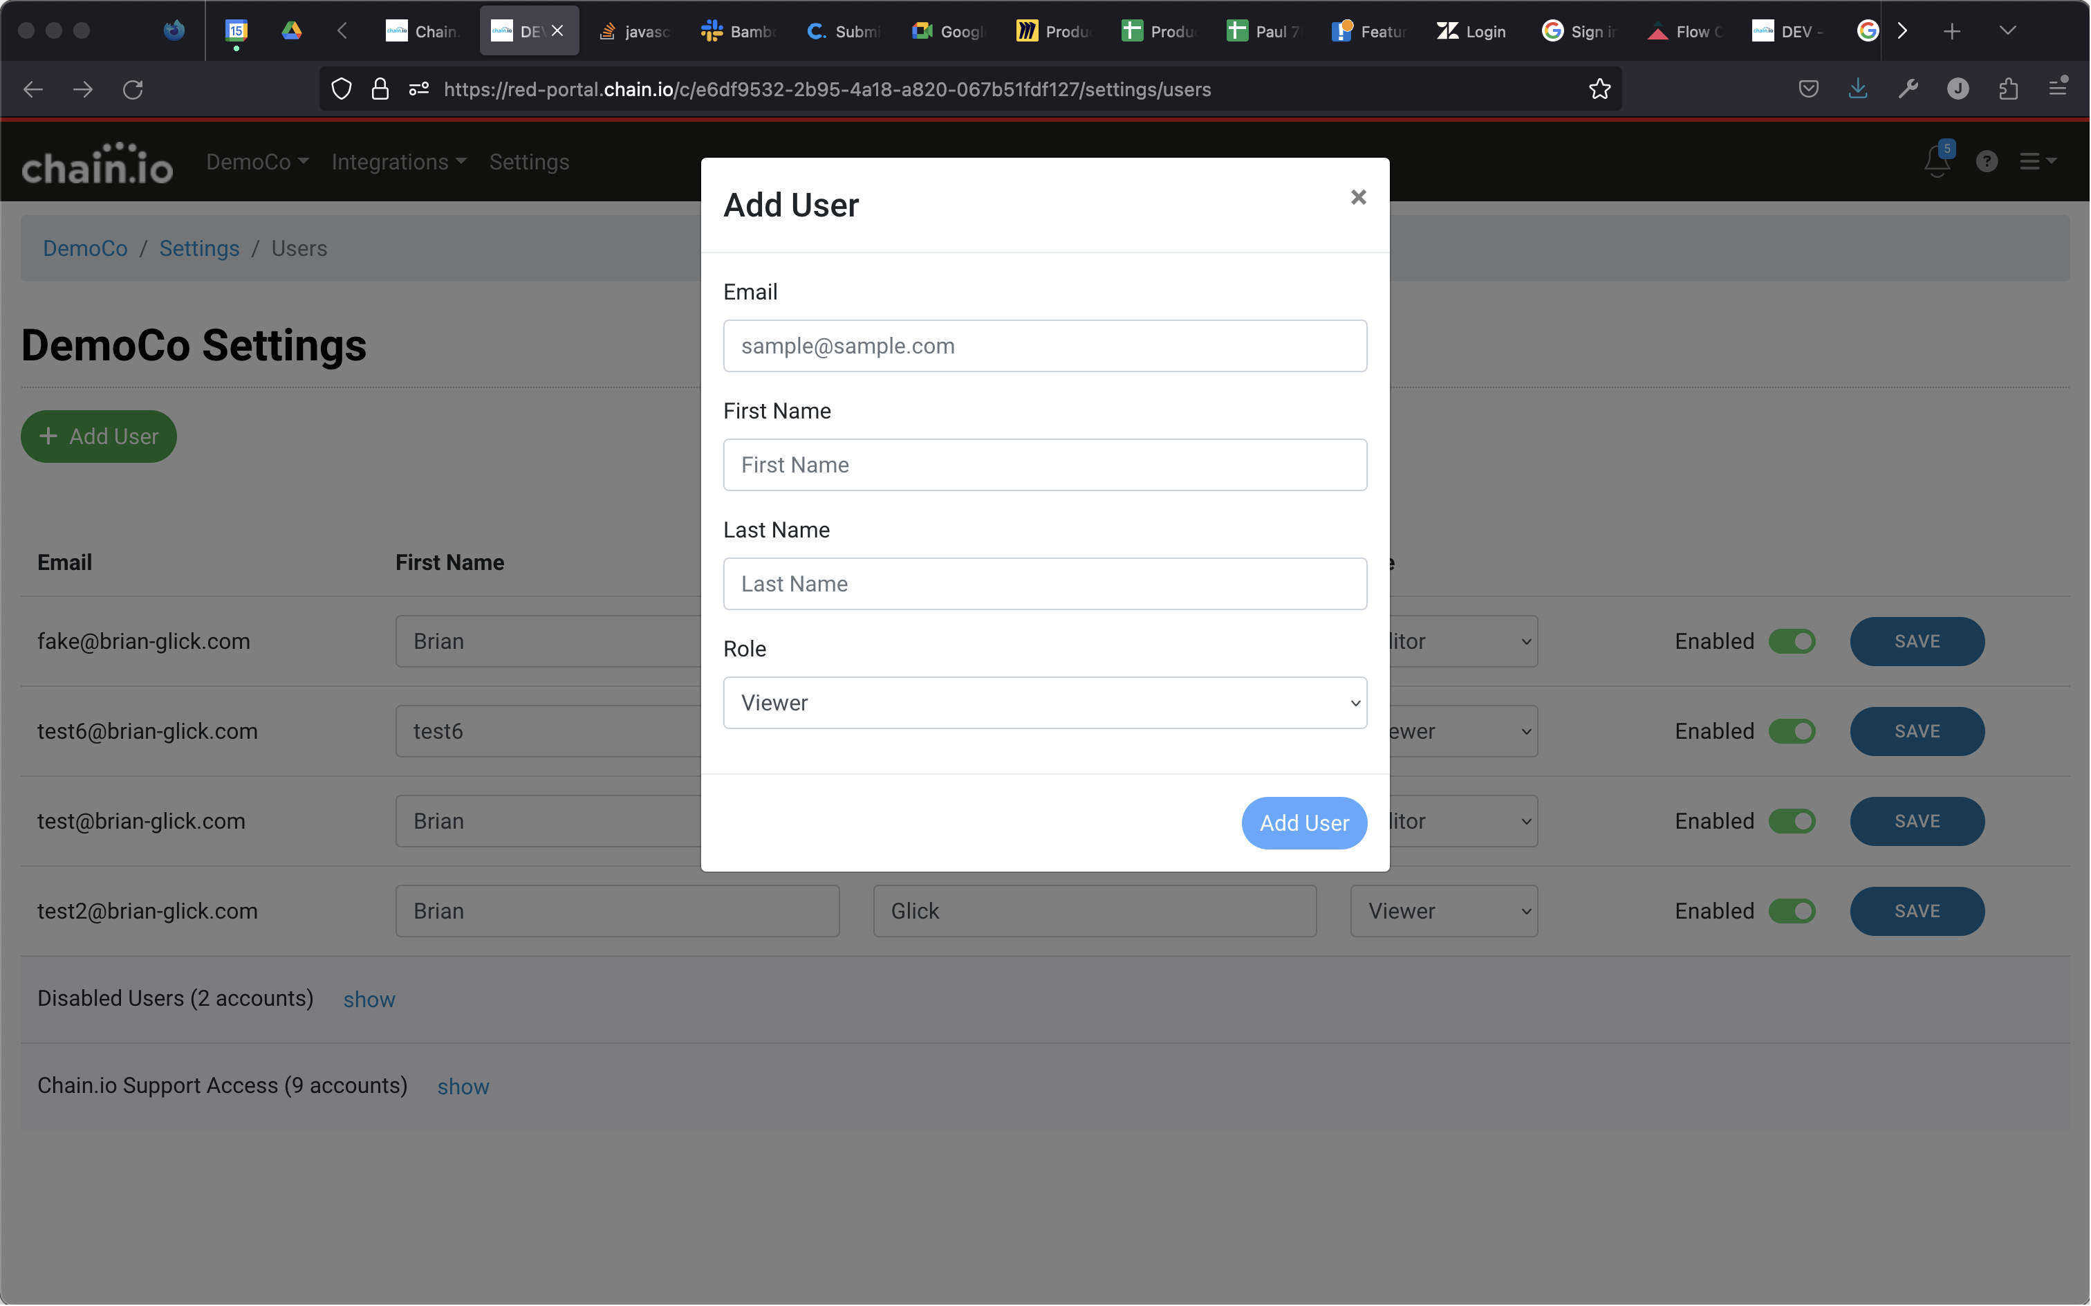Click the Email input field in the dialog
Screen dimensions: 2091x1306
coord(1045,347)
